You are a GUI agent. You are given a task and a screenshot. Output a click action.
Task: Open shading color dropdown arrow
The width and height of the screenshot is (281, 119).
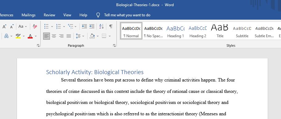(x=98, y=36)
